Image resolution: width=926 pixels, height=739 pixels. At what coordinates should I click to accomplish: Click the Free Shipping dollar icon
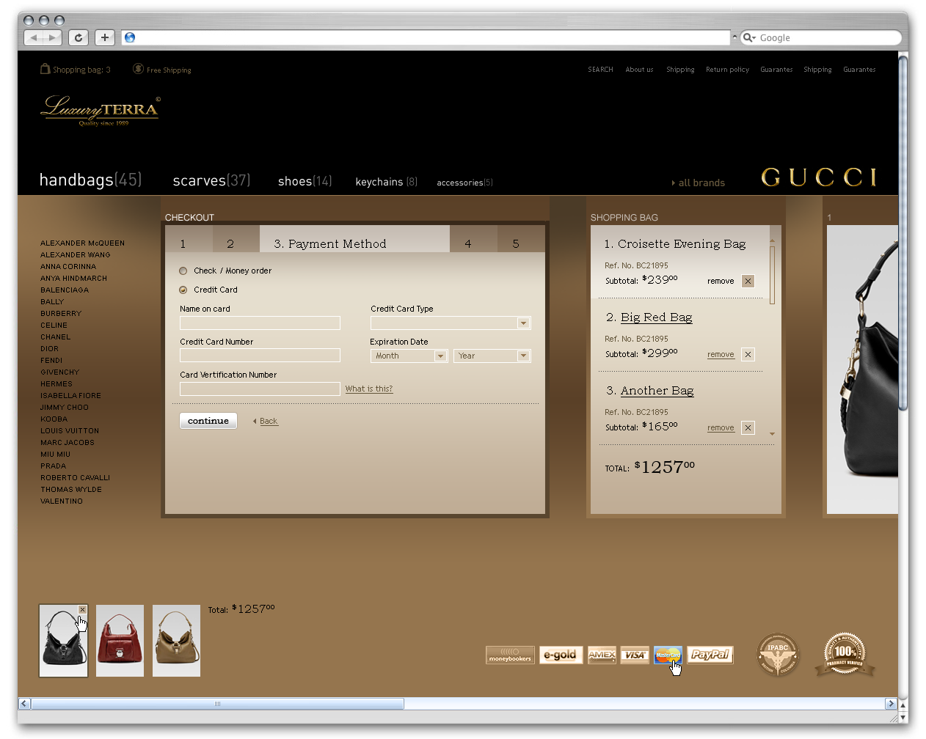coord(138,69)
